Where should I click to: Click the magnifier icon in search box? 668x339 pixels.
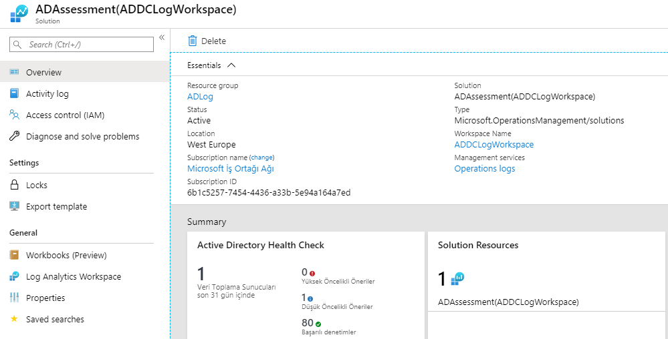[x=17, y=45]
